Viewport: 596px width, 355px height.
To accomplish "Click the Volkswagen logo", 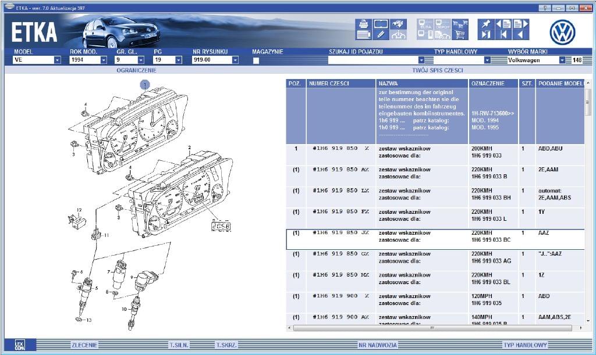I will click(x=563, y=32).
